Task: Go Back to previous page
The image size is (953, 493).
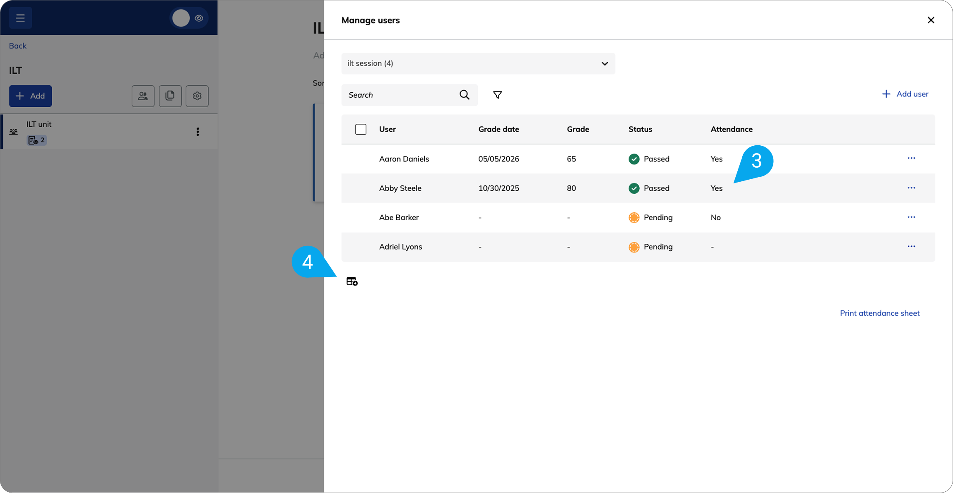Action: click(18, 46)
